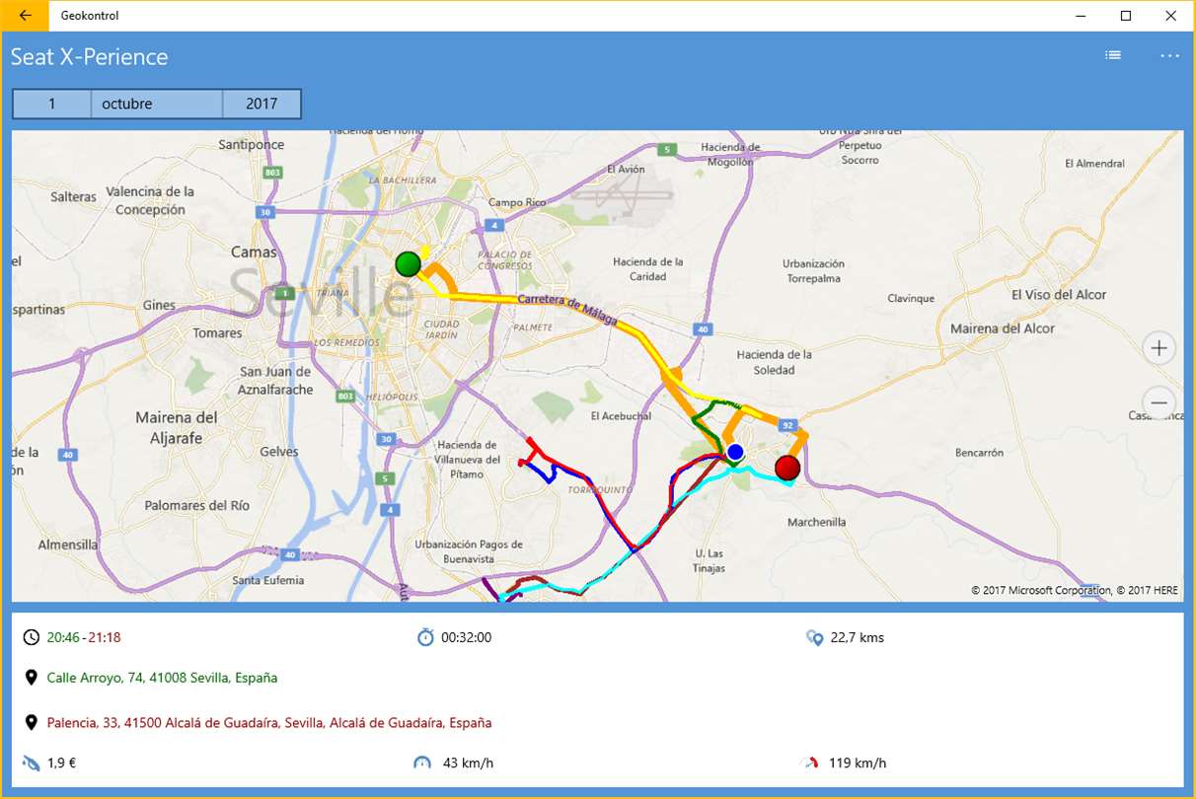
Task: Change the year field showing 2017
Action: 262,104
